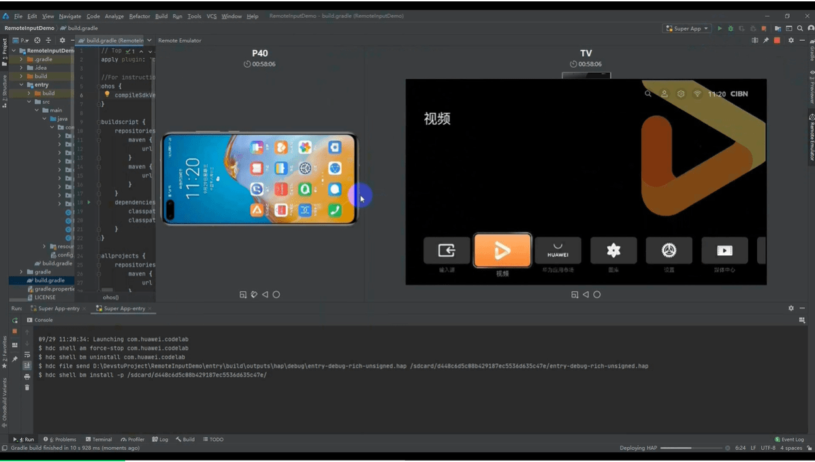The image size is (815, 462).
Task: Toggle scroll to end in console
Action: (27, 365)
